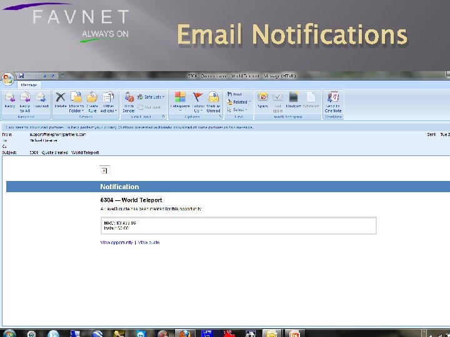Click the blocked image placeholder
The image size is (450, 337).
click(x=104, y=170)
